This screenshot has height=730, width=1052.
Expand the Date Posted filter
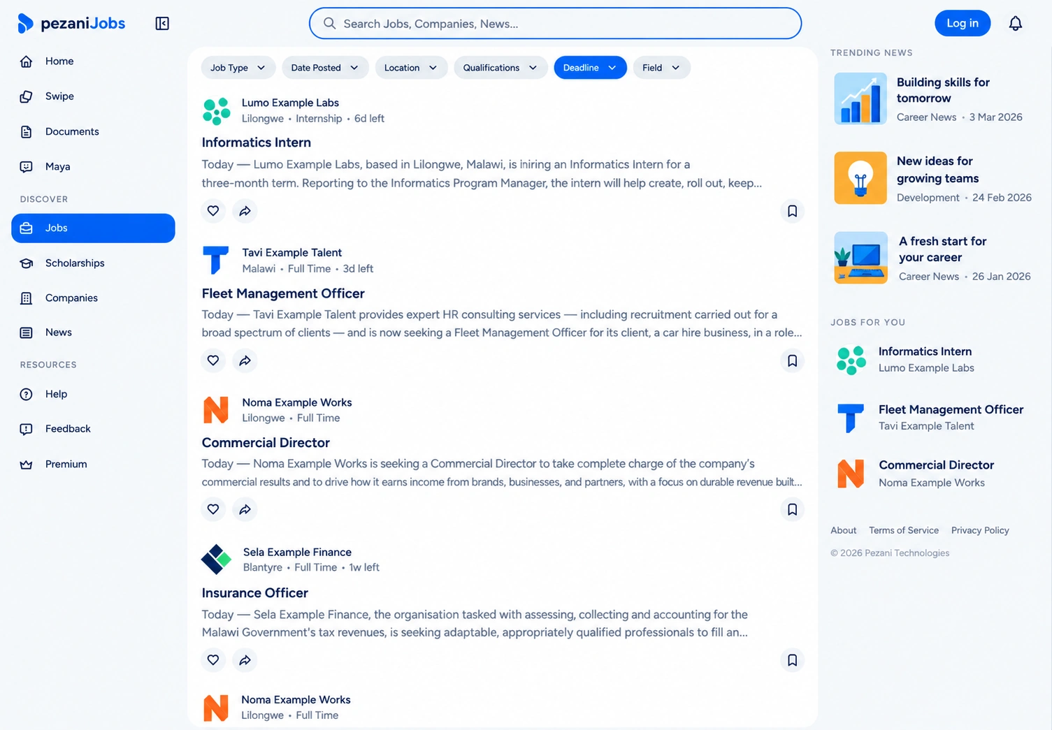coord(324,68)
